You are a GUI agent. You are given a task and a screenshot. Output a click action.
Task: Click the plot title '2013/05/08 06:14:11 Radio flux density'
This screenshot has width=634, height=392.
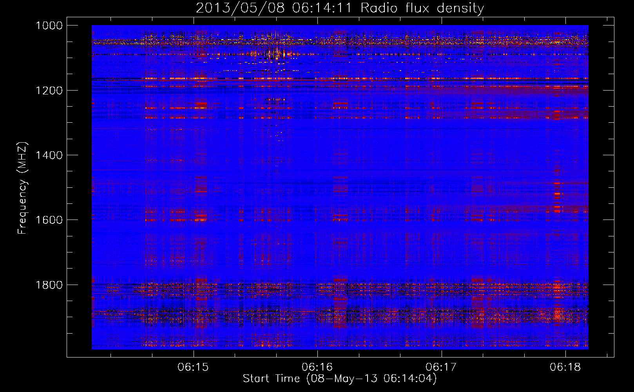(x=340, y=8)
